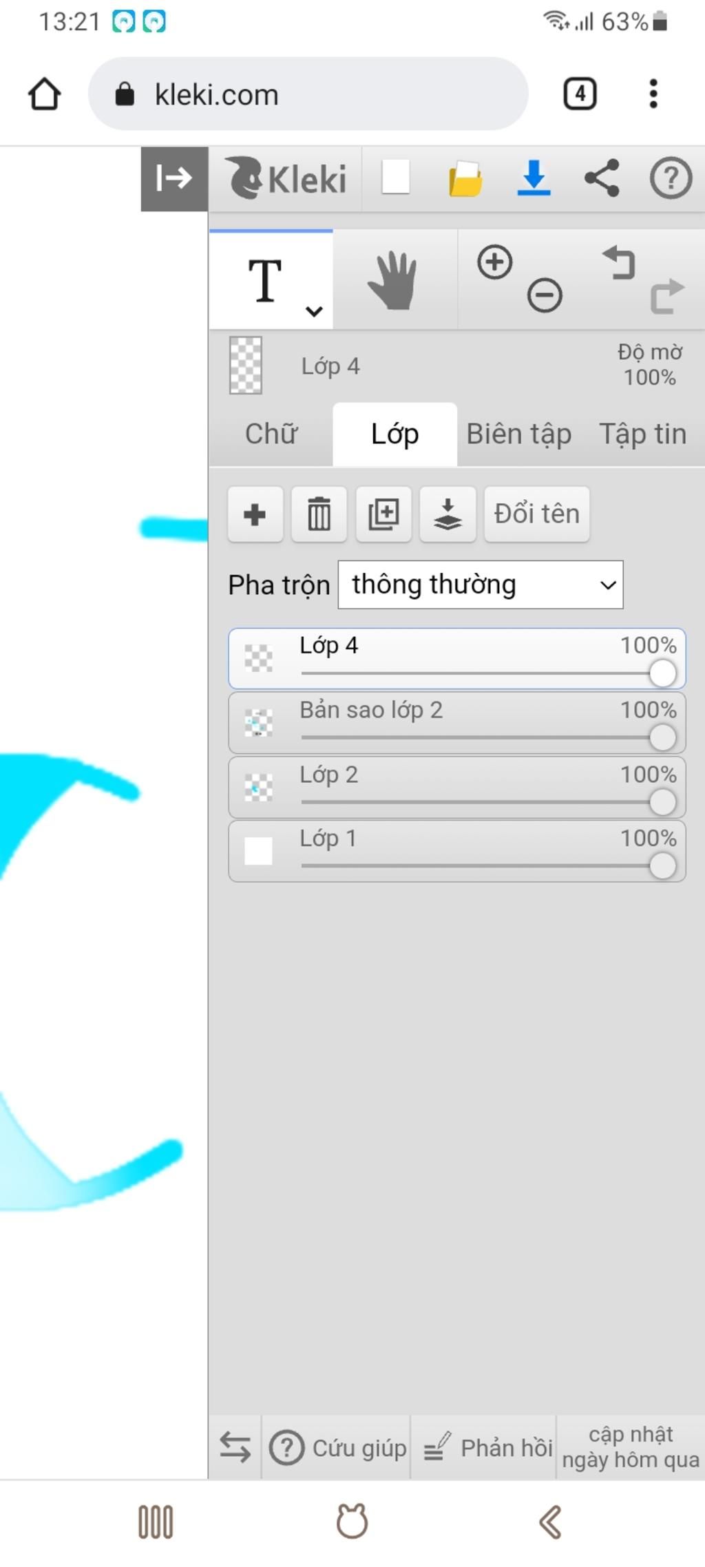Click the blue download save icon

(534, 178)
